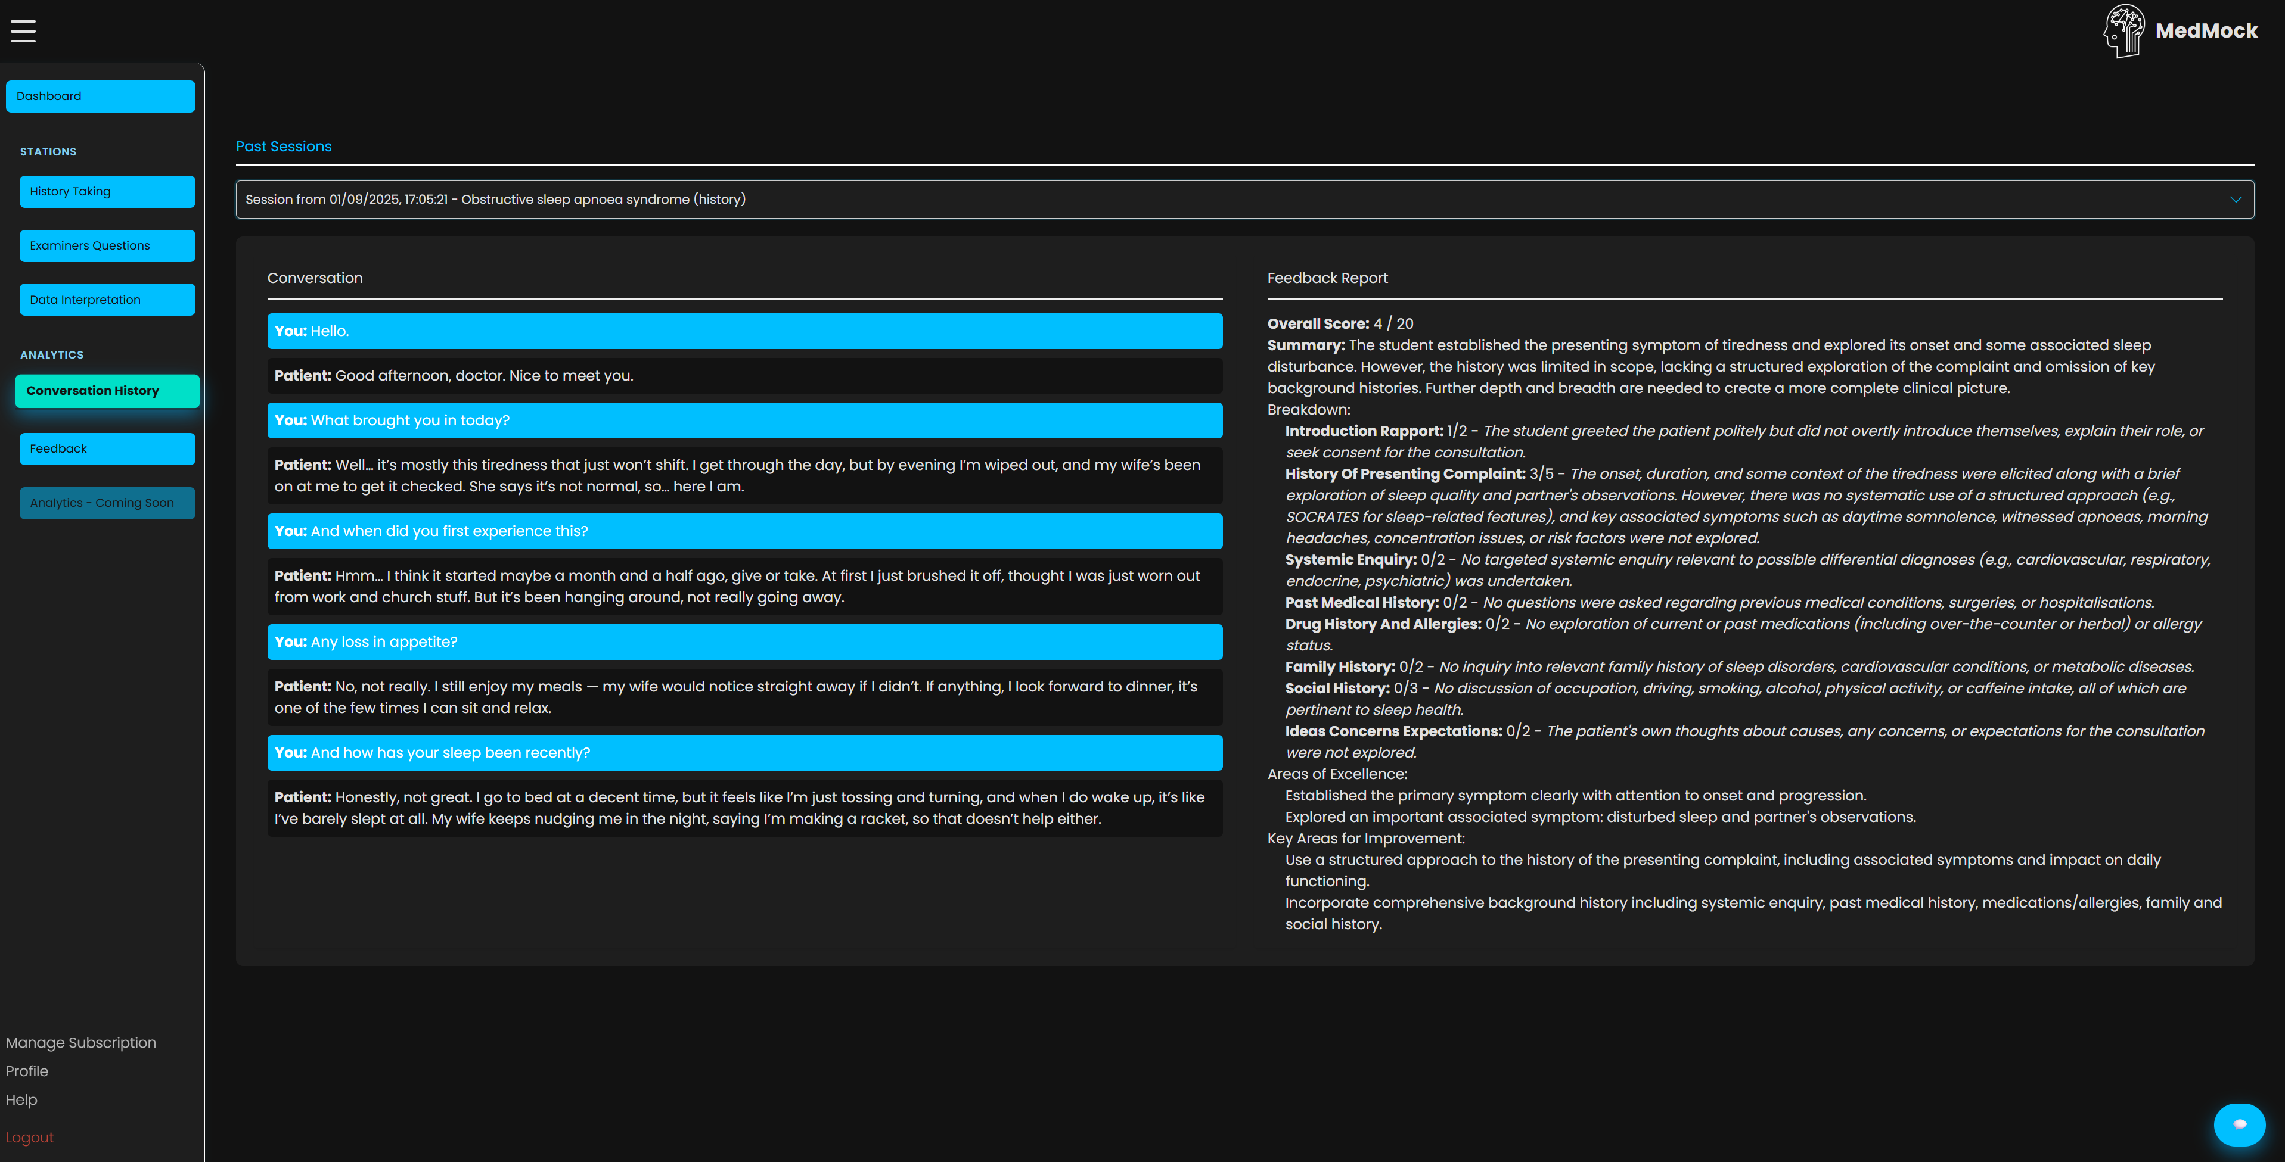
Task: Click the MedMock title text
Action: tap(2206, 31)
